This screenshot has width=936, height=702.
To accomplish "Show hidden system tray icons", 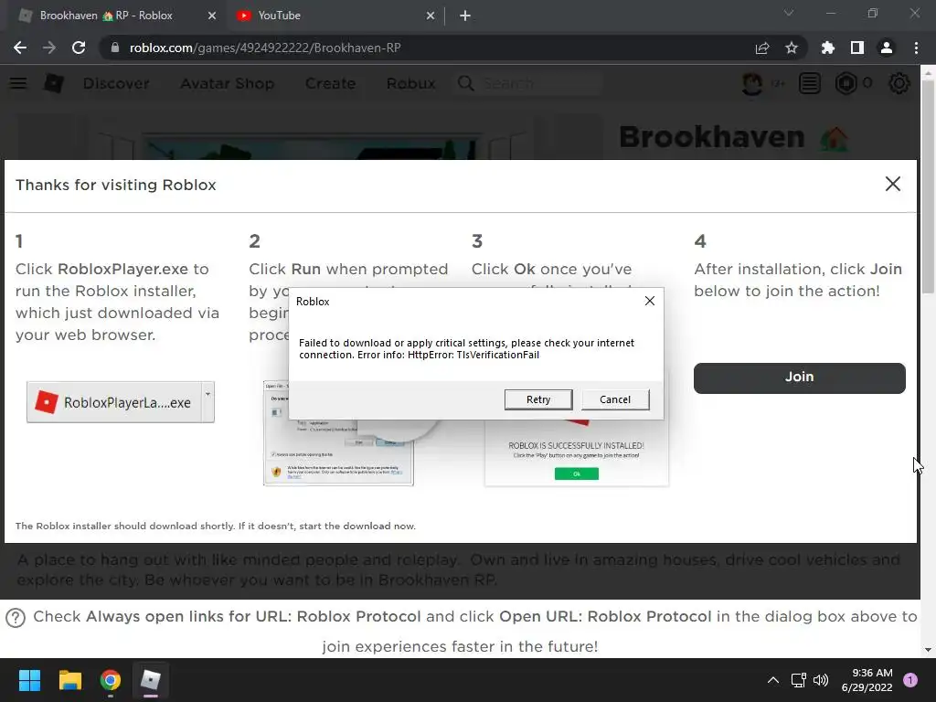I will point(773,680).
